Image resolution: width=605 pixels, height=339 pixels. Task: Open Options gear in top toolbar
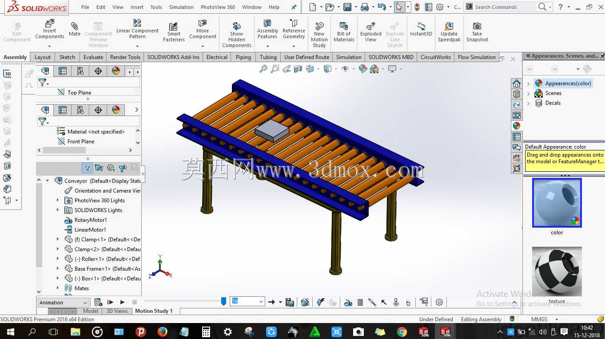(x=440, y=7)
